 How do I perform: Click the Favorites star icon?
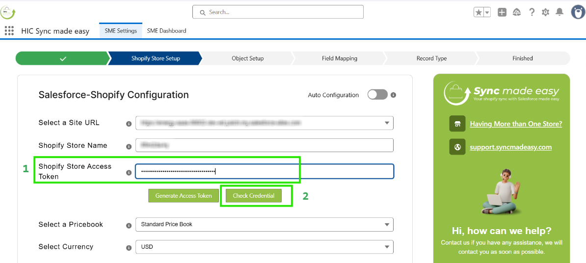pos(479,13)
